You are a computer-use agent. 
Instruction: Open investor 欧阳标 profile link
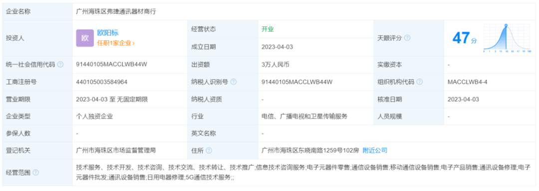point(108,33)
